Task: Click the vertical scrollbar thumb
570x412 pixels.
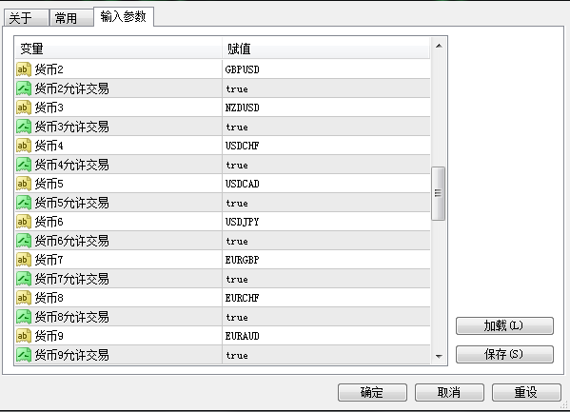Action: (438, 193)
